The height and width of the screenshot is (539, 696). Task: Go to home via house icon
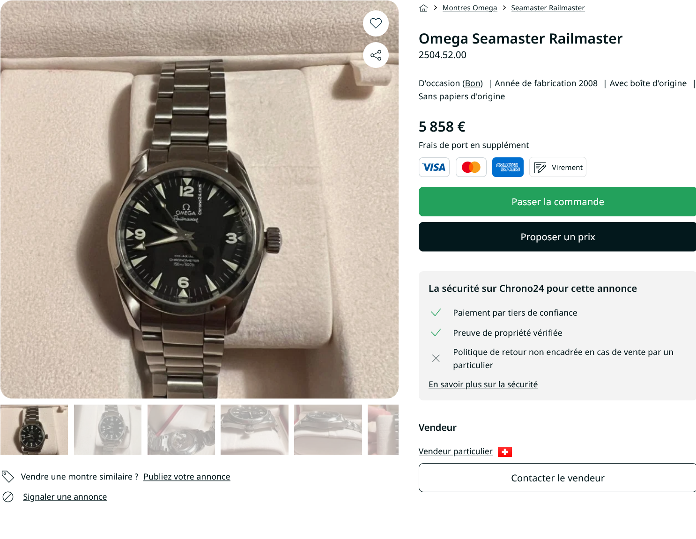(424, 8)
